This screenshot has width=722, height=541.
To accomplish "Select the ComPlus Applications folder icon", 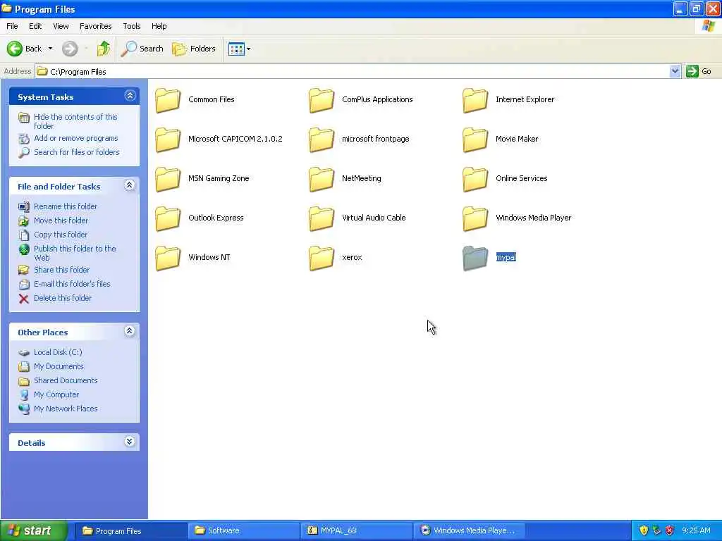I will (x=322, y=100).
